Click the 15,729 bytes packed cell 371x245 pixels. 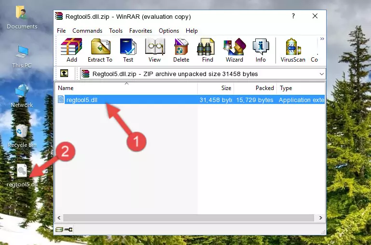click(255, 100)
